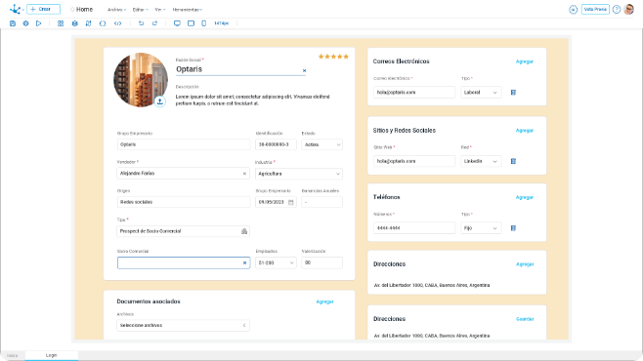Image resolution: width=643 pixels, height=361 pixels.
Task: Click the Sitio Web input field
Action: [414, 161]
